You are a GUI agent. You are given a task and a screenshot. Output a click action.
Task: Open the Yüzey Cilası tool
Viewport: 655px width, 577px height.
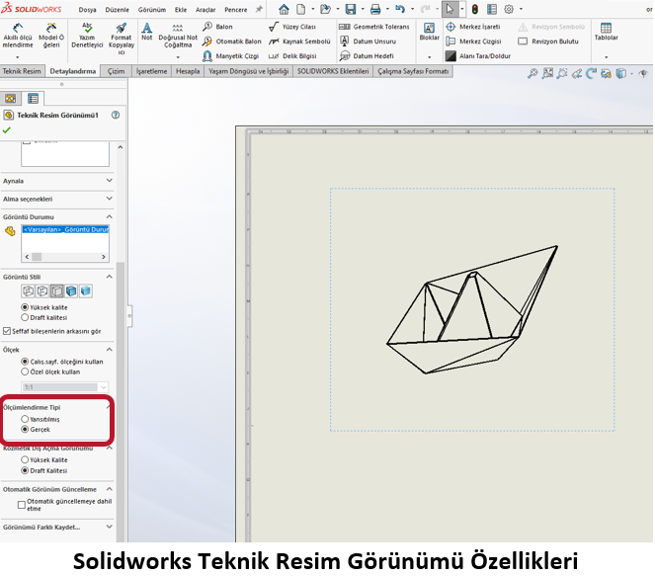click(x=296, y=27)
